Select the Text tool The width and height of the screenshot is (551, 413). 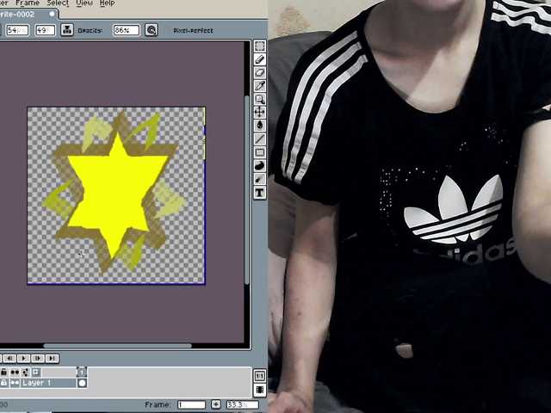pyautogui.click(x=260, y=193)
